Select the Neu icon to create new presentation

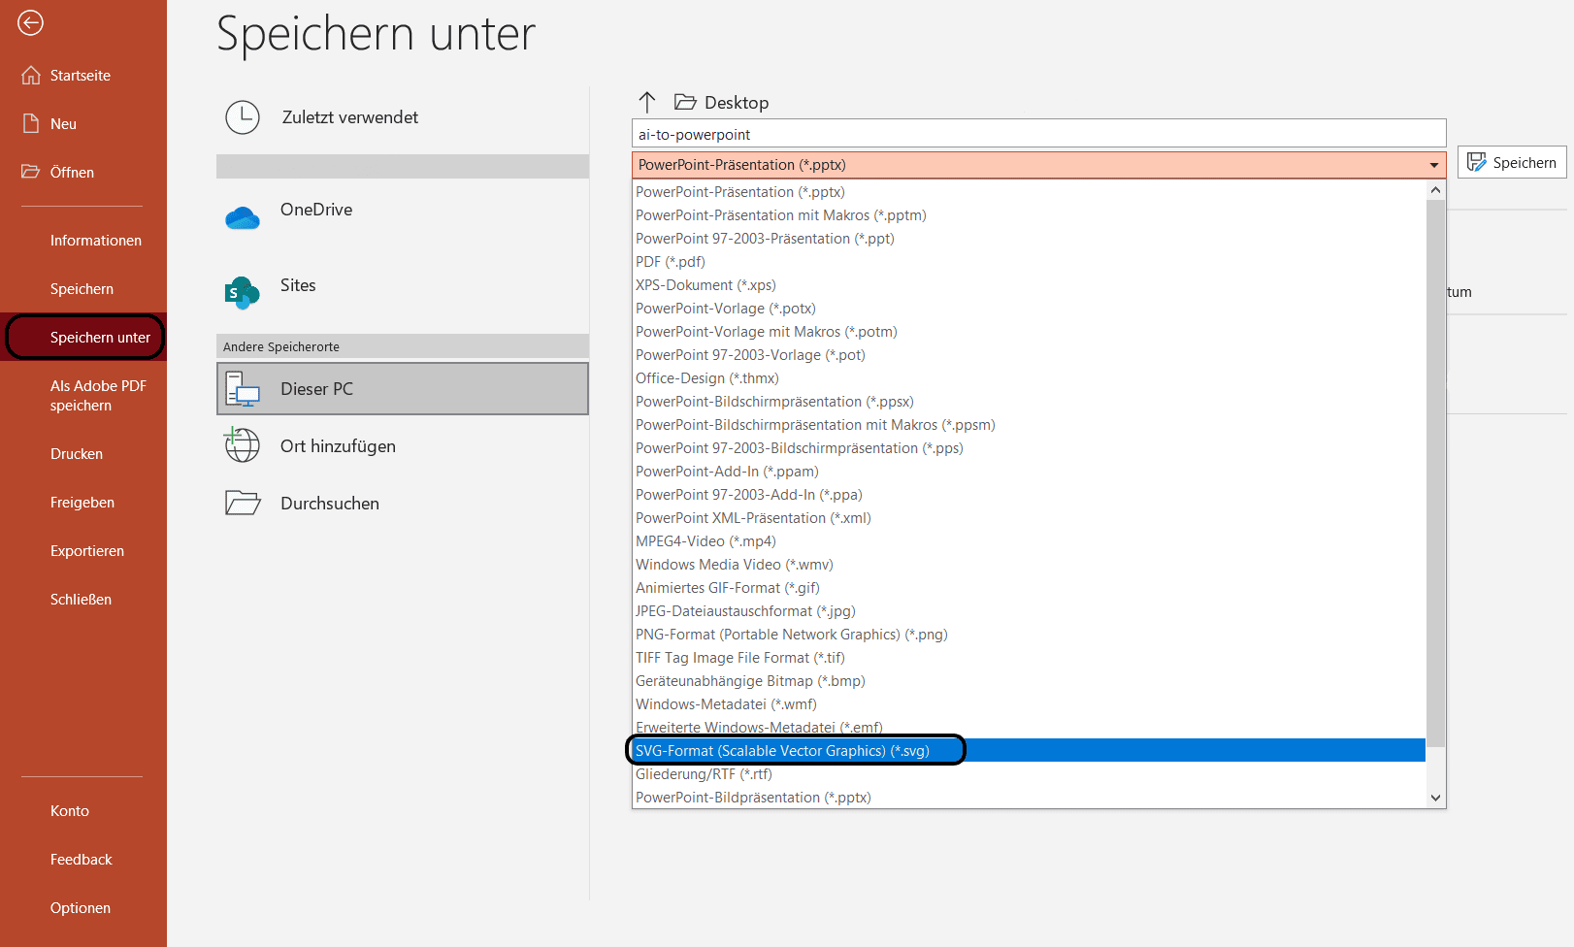coord(30,123)
